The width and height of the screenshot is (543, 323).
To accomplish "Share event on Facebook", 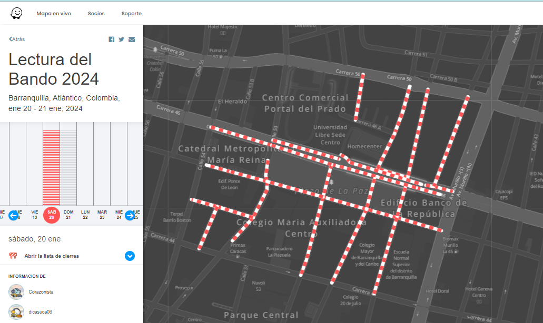I will tap(112, 39).
